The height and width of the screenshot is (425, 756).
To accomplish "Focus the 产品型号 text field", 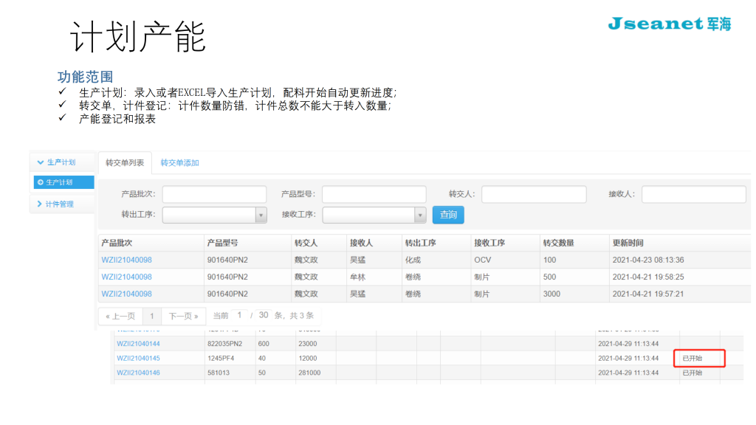I will tap(374, 194).
